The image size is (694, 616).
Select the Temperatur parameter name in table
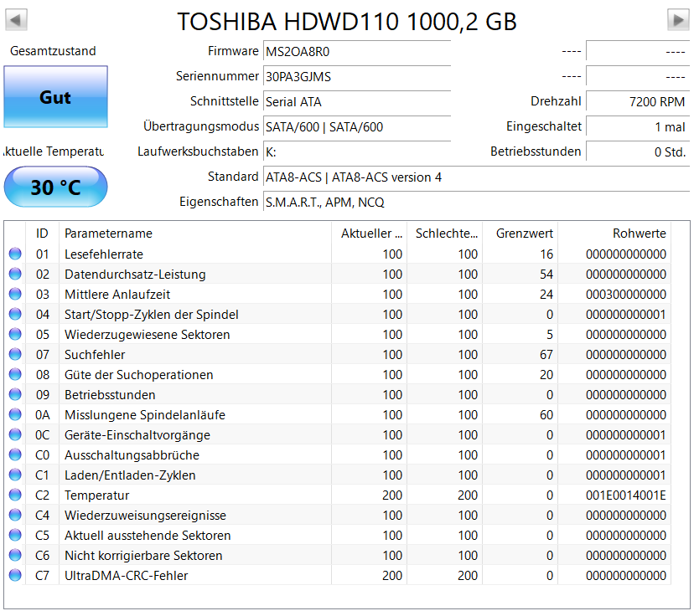tap(97, 495)
